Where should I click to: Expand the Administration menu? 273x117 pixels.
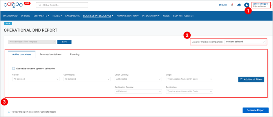(x=128, y=16)
